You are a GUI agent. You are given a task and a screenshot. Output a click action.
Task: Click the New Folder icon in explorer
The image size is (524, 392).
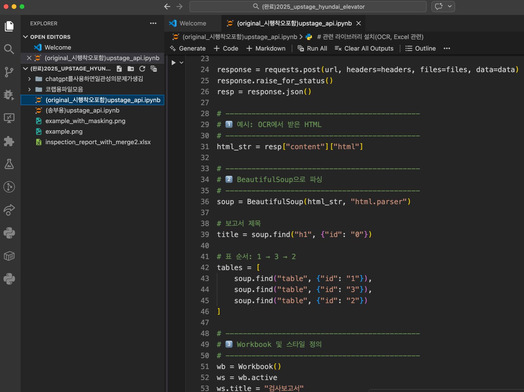click(131, 69)
